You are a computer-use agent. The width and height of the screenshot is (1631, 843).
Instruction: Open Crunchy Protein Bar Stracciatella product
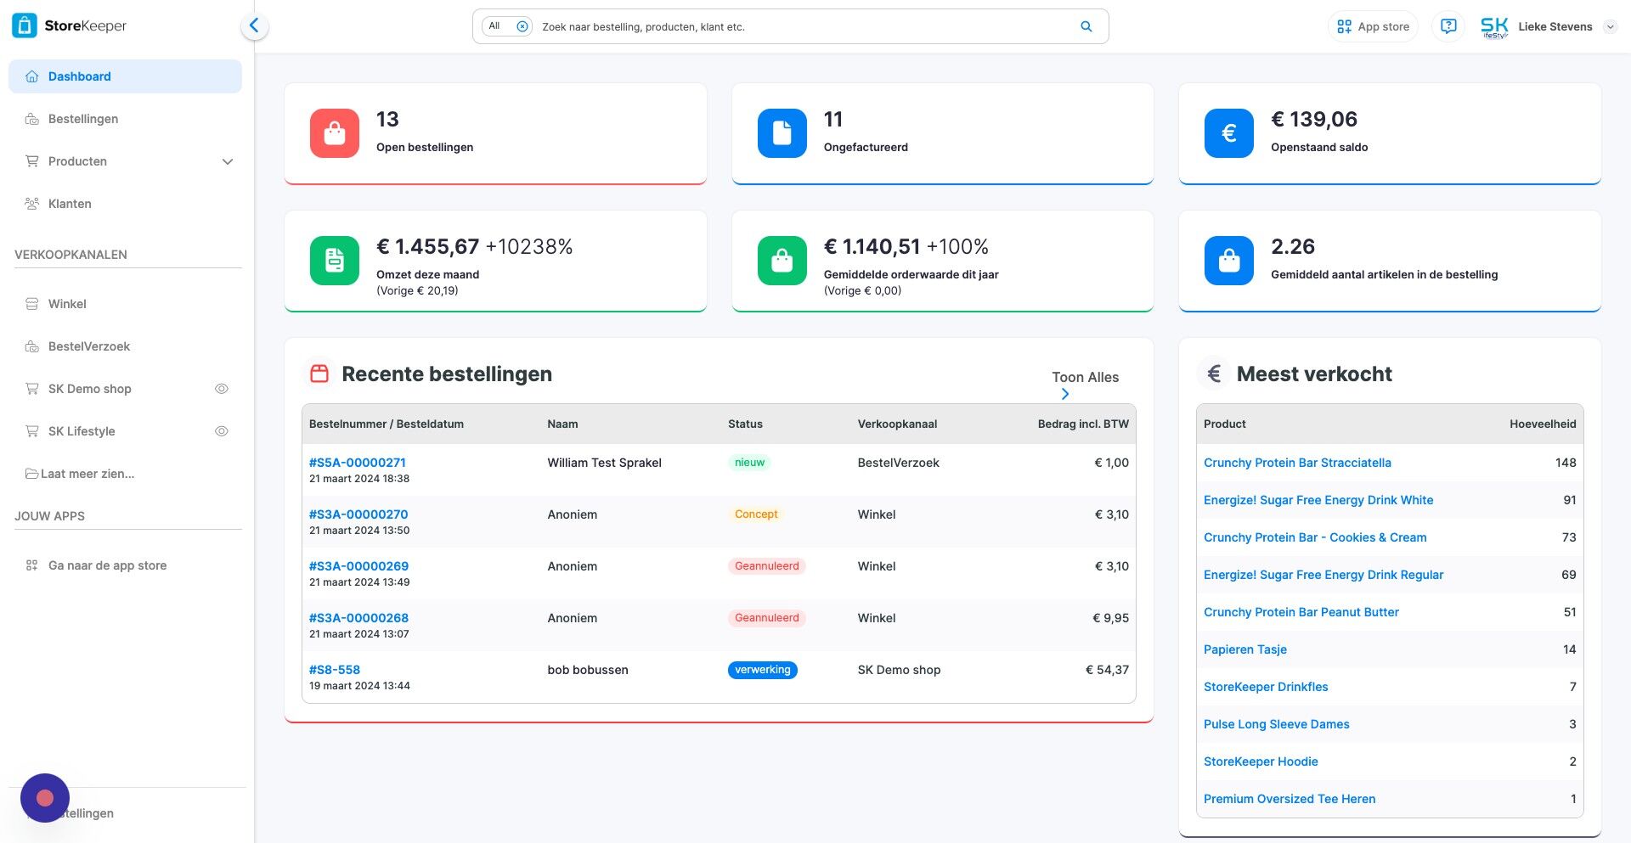(1297, 463)
